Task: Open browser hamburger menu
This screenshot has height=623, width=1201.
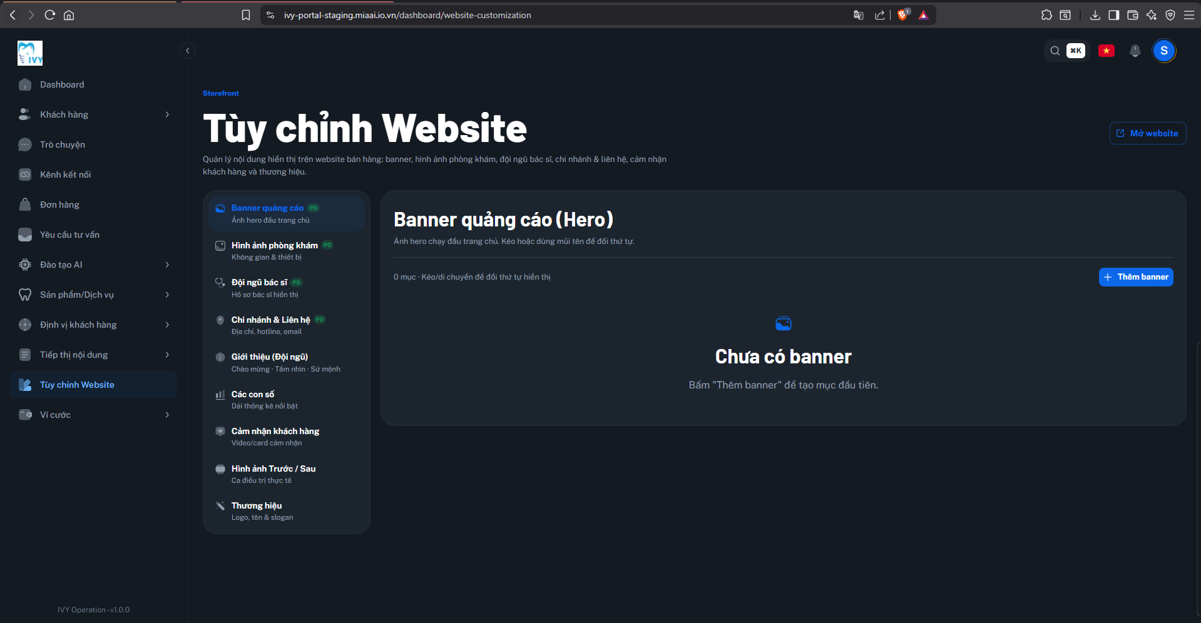Action: pyautogui.click(x=1189, y=15)
